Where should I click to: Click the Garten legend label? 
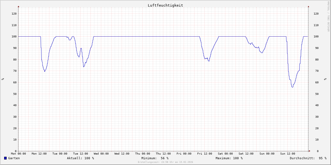click(14, 158)
